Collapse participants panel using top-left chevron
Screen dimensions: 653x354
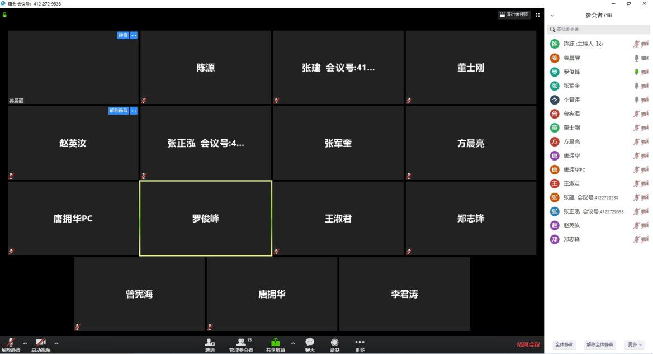(x=552, y=16)
